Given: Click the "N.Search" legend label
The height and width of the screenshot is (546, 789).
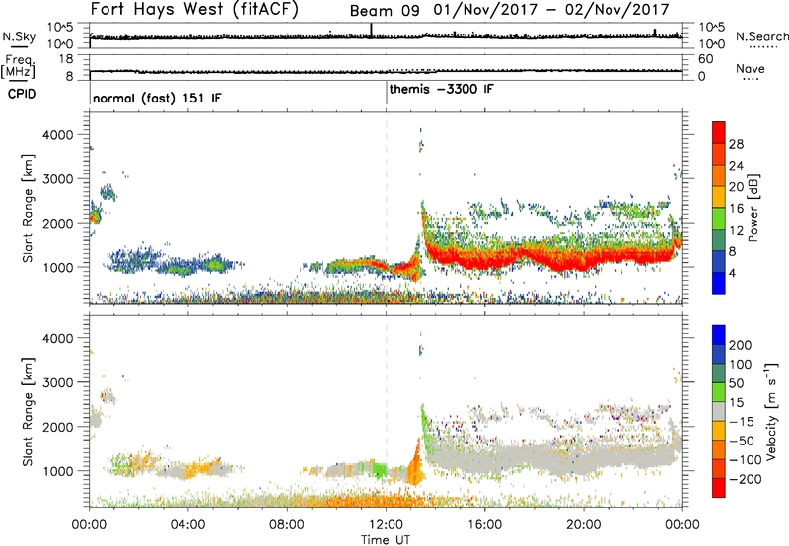Looking at the screenshot, I should tap(761, 36).
